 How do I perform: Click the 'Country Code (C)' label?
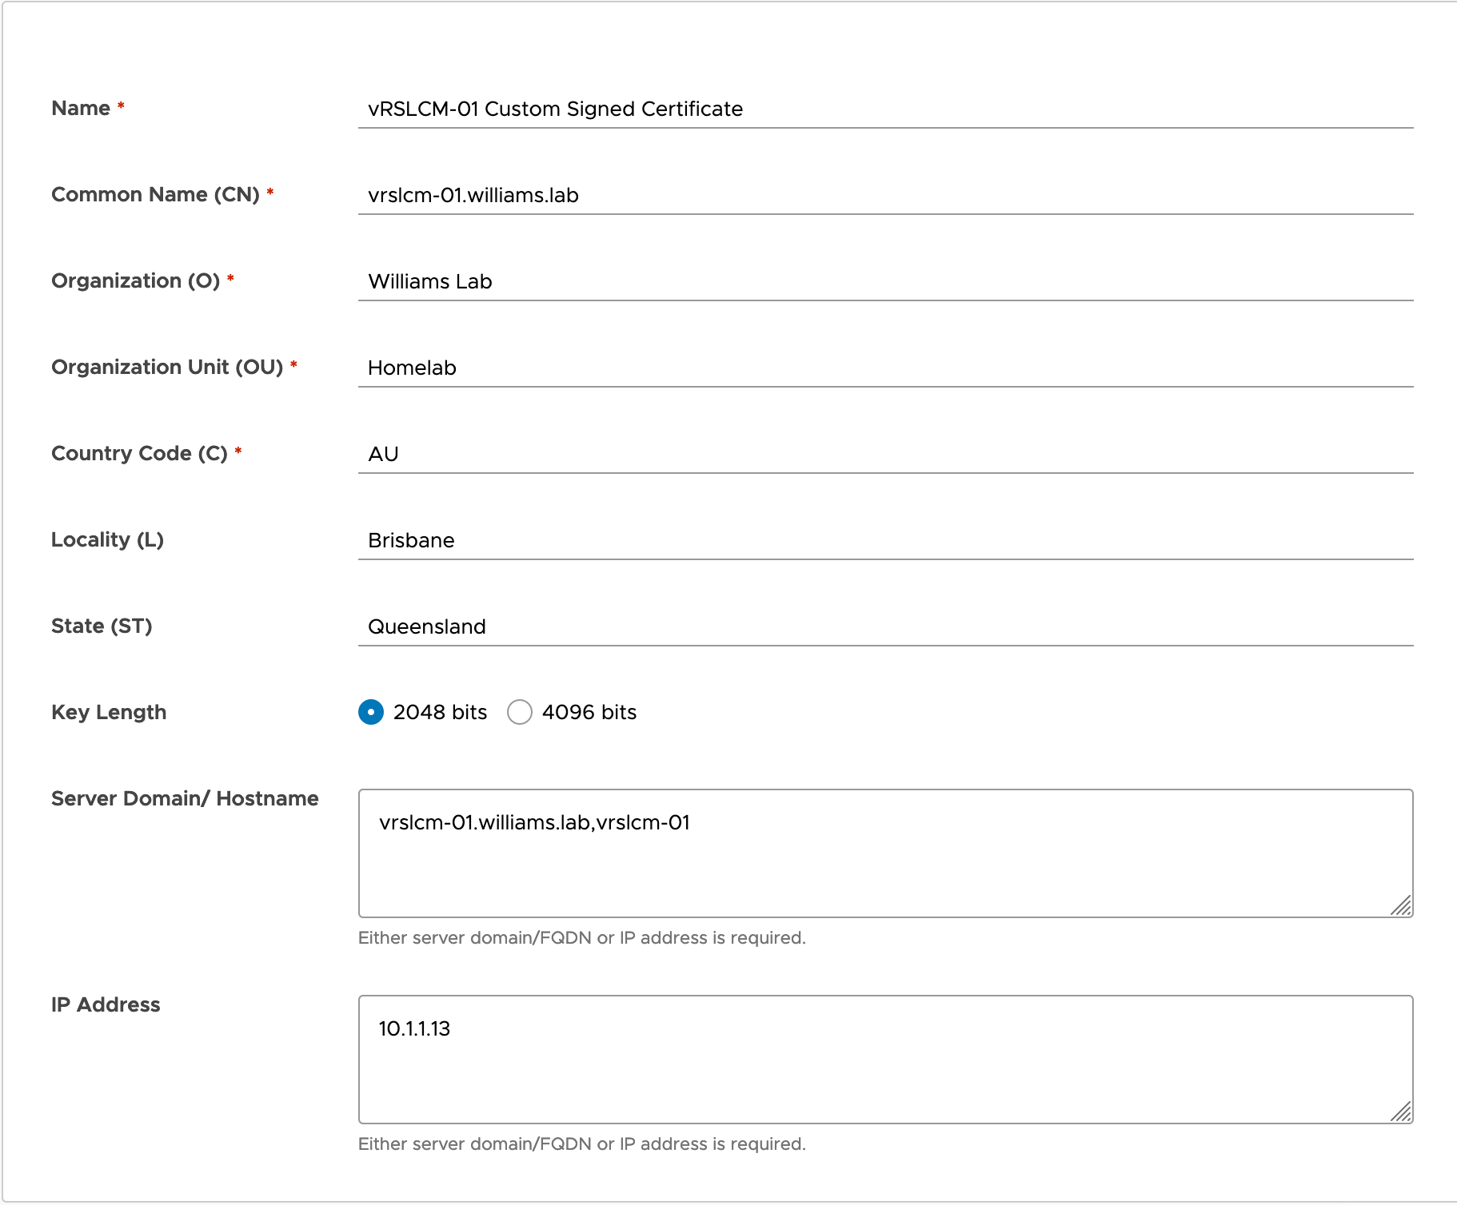point(139,453)
